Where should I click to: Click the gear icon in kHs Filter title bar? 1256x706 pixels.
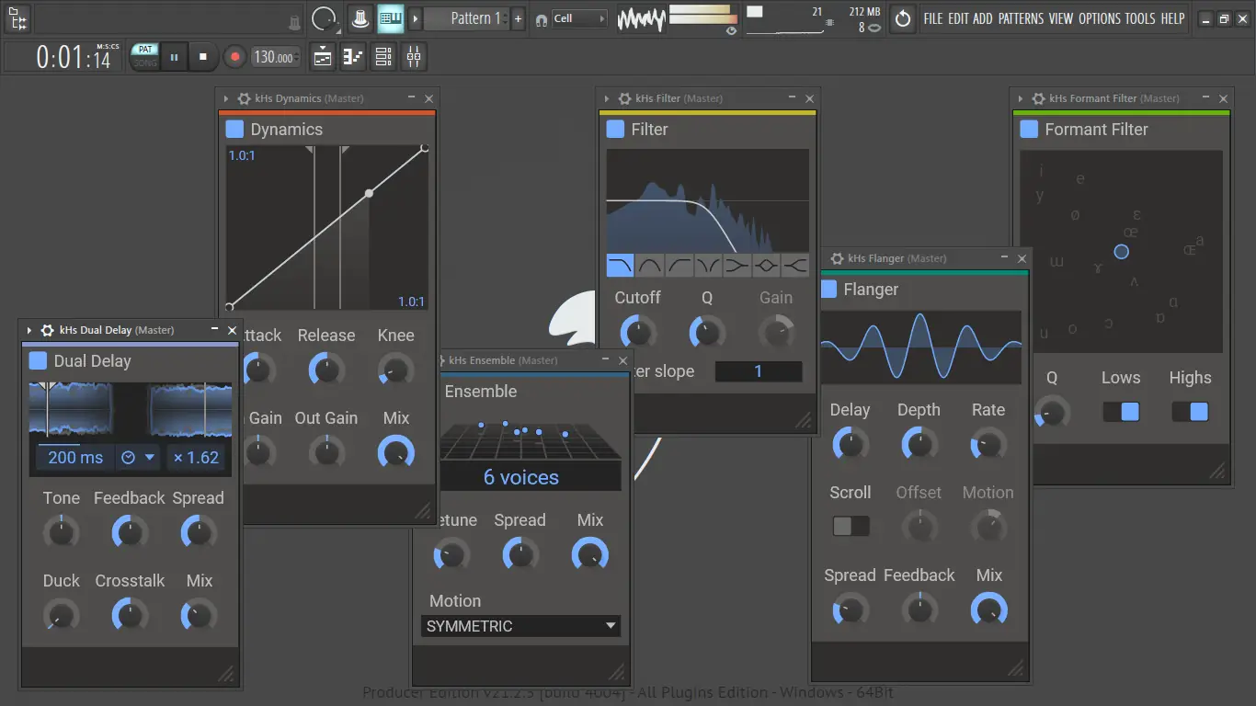[x=624, y=98]
